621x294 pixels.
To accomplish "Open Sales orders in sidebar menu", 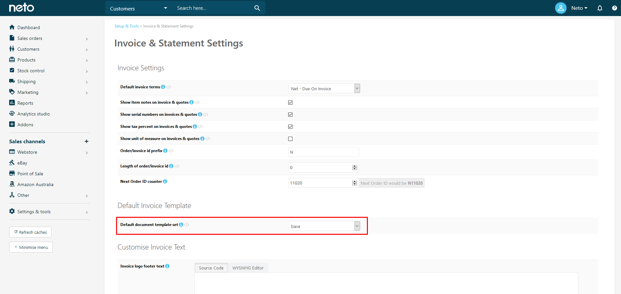I will pyautogui.click(x=30, y=38).
